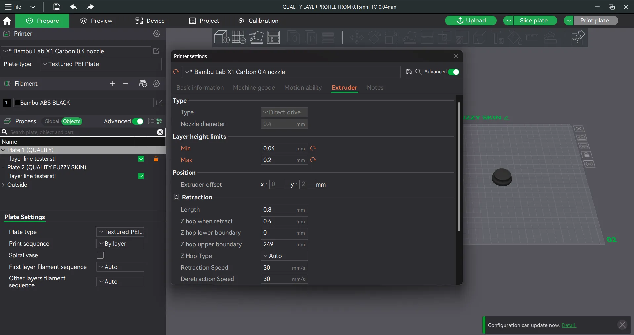634x335 pixels.
Task: Toggle the Advanced switch in Printer settings
Action: 454,72
